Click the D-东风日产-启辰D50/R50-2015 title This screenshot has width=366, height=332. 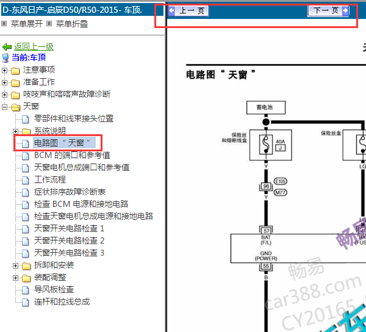pos(72,10)
